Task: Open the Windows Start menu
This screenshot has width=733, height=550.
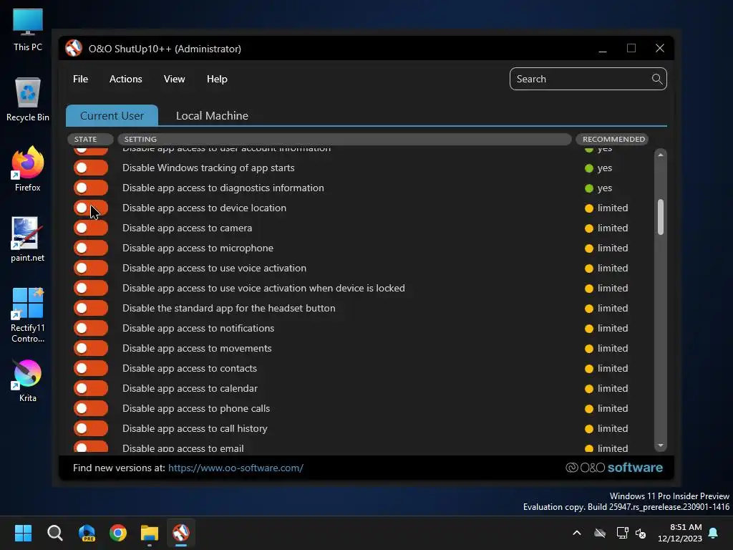Action: (x=23, y=533)
